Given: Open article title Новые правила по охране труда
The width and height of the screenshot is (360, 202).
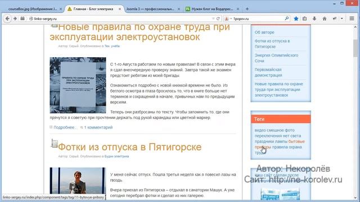Looking at the screenshot, I should coord(140,32).
